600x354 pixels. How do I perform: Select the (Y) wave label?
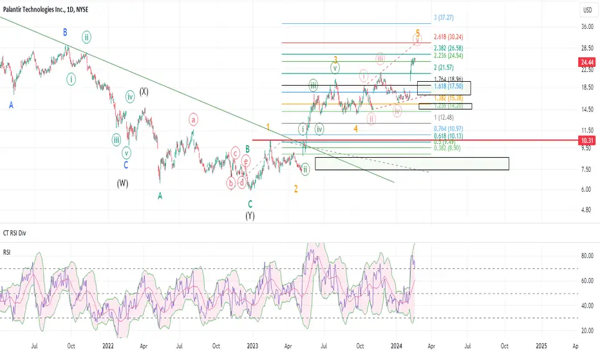(250, 216)
